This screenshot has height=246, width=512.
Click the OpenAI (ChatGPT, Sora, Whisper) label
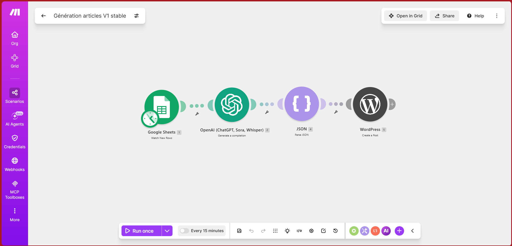pos(232,130)
